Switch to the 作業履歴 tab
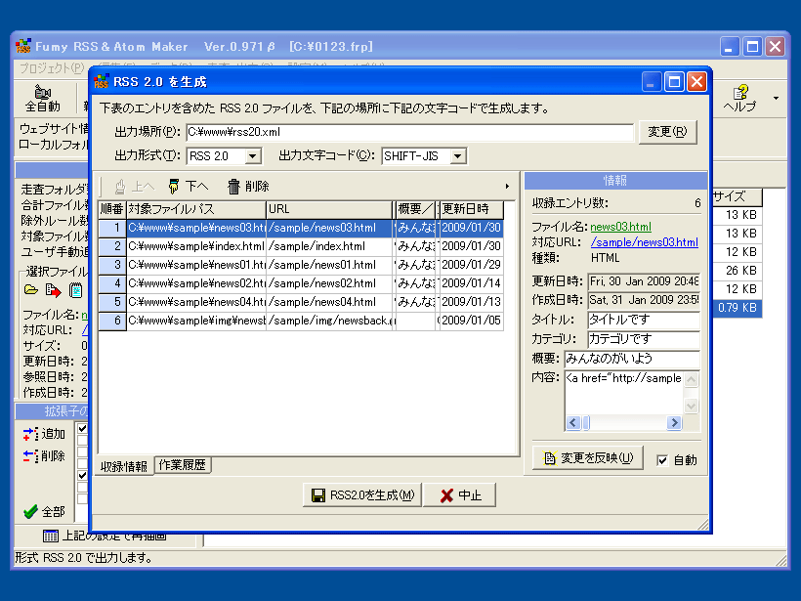 [183, 465]
